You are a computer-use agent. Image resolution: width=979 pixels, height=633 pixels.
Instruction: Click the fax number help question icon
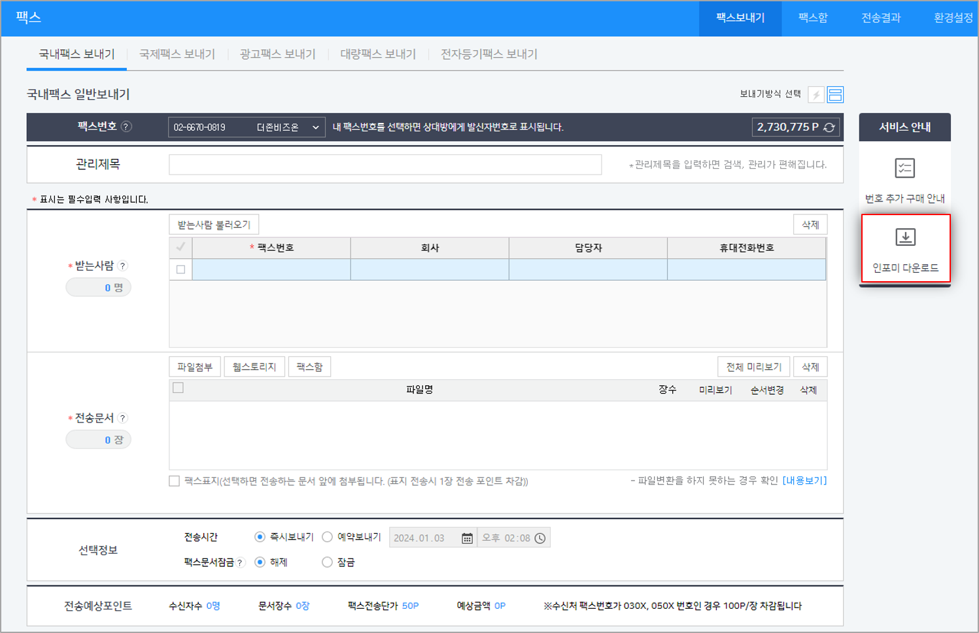click(127, 127)
